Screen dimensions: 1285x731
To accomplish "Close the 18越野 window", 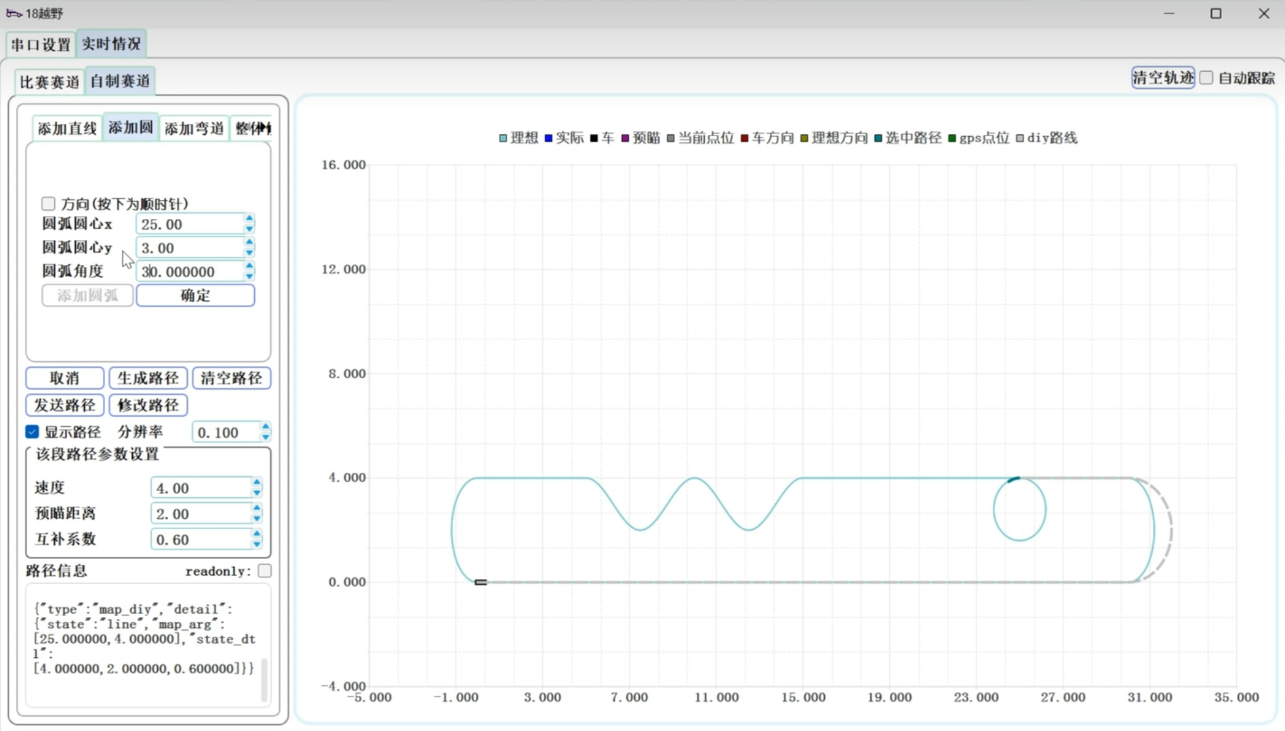I will (x=1264, y=14).
